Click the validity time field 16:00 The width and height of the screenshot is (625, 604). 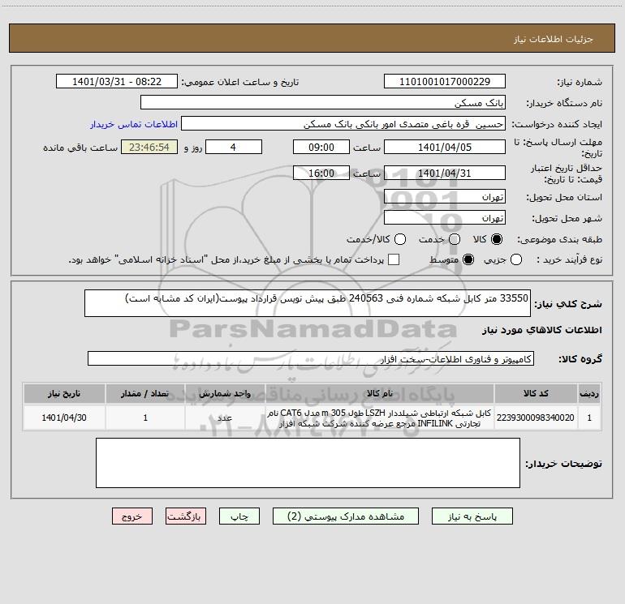coord(321,173)
